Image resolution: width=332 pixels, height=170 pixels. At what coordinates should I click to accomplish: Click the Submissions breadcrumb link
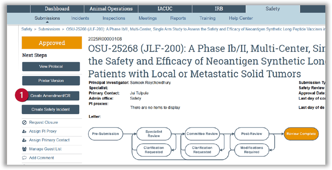[x=49, y=29]
